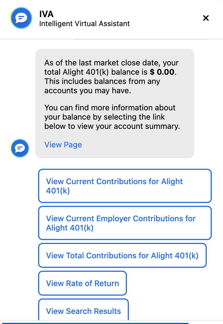The width and height of the screenshot is (223, 324).
Task: Click the blue bar at the bottom edge
Action: [x=95, y=323]
